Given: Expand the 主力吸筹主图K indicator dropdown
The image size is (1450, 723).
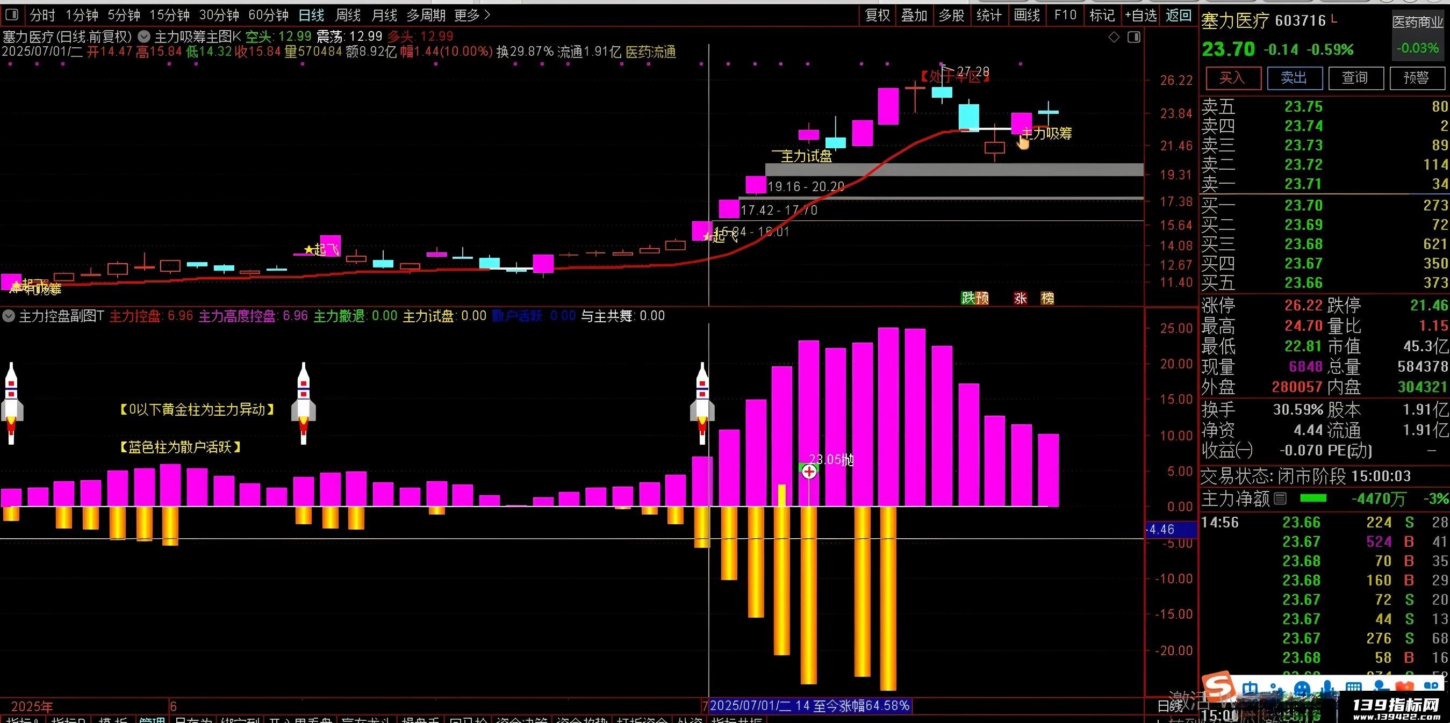Looking at the screenshot, I should coord(145,37).
